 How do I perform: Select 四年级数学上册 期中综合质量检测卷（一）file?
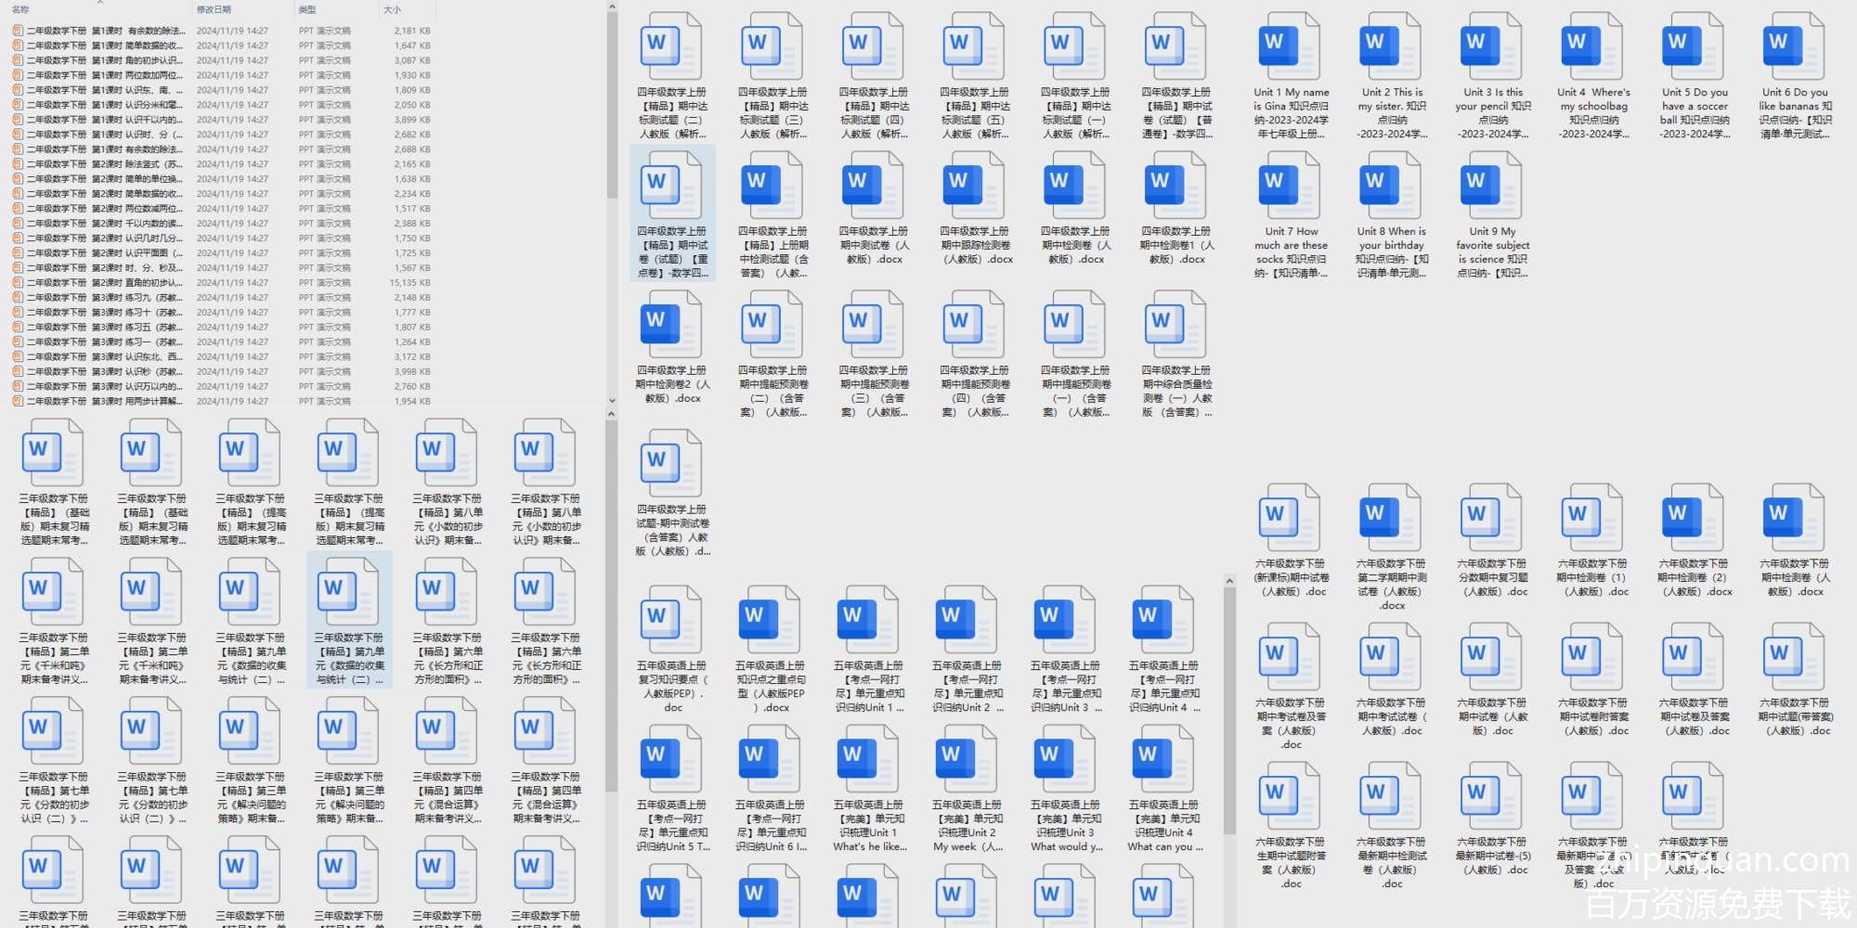1176,354
